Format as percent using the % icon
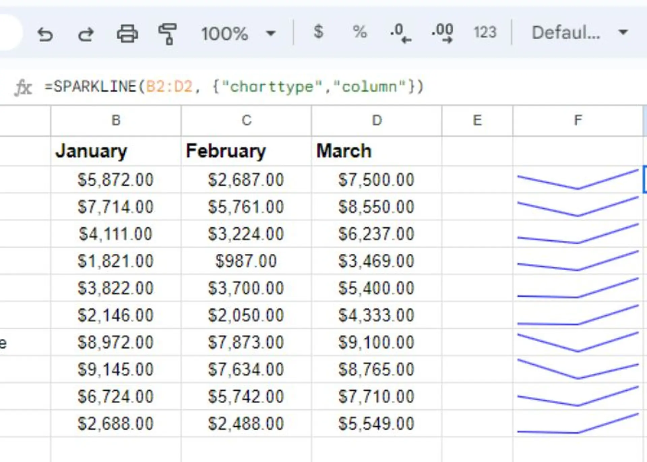 pyautogui.click(x=359, y=33)
